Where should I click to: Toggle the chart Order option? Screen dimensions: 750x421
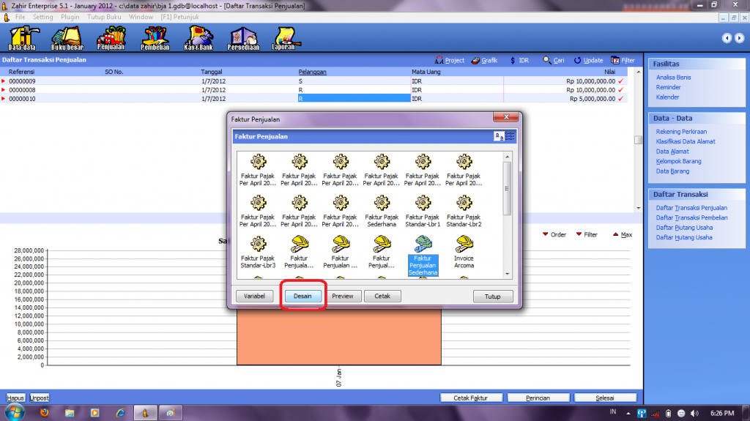(x=554, y=234)
